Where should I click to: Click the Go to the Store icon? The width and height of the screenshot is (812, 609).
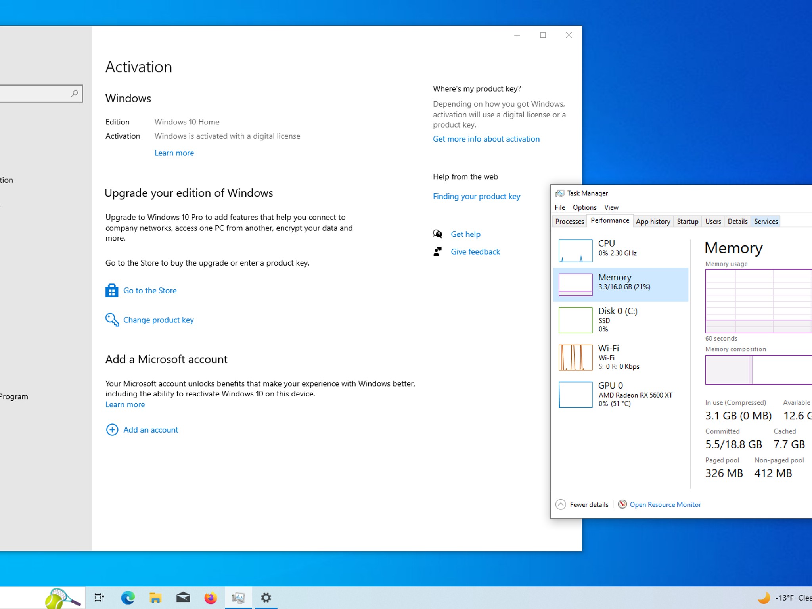point(112,290)
